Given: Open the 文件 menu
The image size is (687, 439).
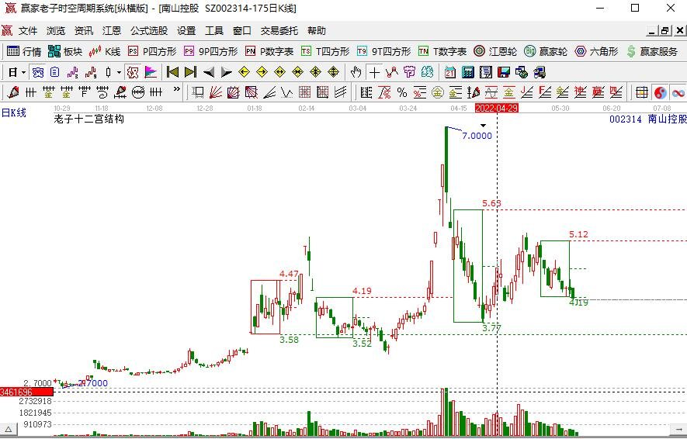Looking at the screenshot, I should click(28, 31).
